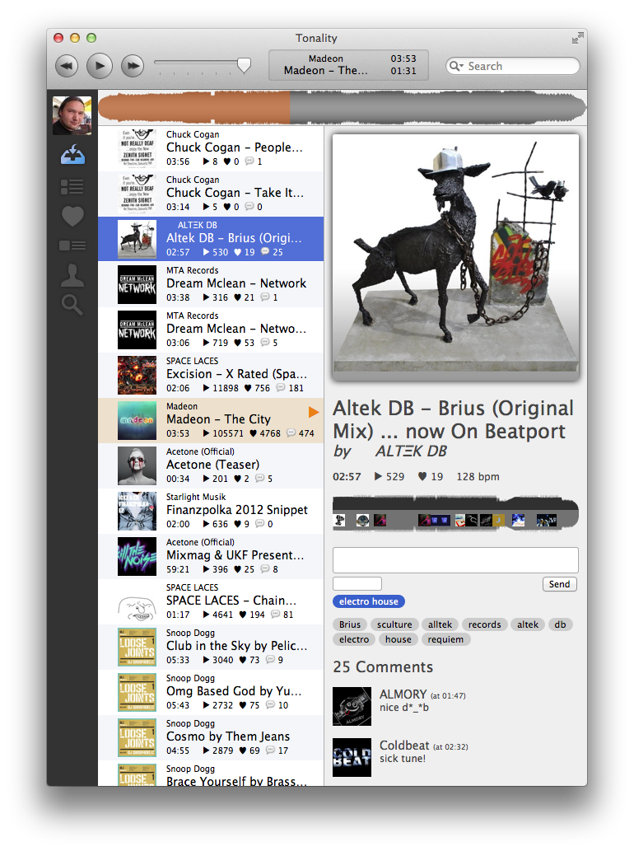Image resolution: width=634 pixels, height=851 pixels.
Task: Select Finanzpolka 2012 Snippet track
Action: 211,511
